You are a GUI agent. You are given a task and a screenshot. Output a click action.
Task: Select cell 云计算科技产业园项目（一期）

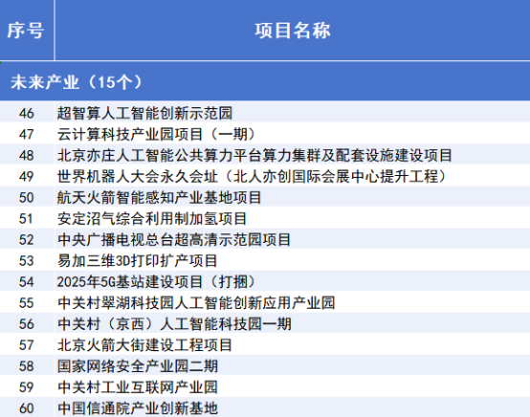coord(293,134)
